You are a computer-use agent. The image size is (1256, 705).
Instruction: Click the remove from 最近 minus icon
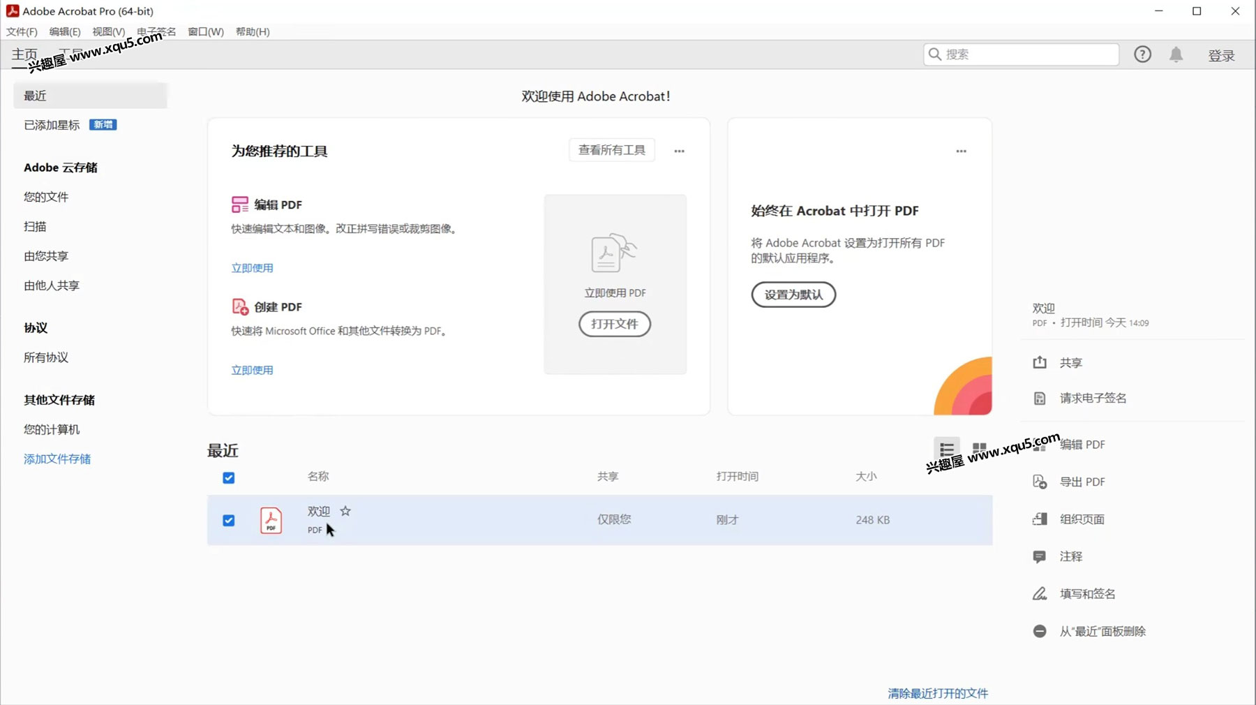1040,631
